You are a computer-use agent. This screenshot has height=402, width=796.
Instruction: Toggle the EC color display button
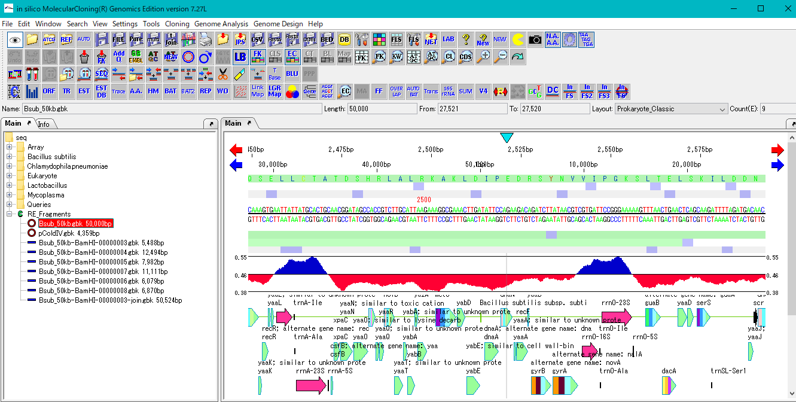pos(292,57)
